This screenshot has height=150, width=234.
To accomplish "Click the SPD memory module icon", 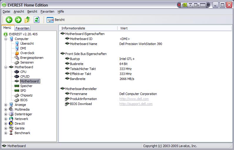I will (17, 91).
